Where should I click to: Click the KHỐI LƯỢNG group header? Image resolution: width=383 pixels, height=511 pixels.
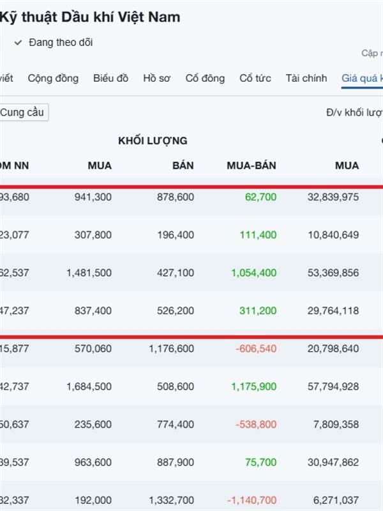pyautogui.click(x=153, y=141)
